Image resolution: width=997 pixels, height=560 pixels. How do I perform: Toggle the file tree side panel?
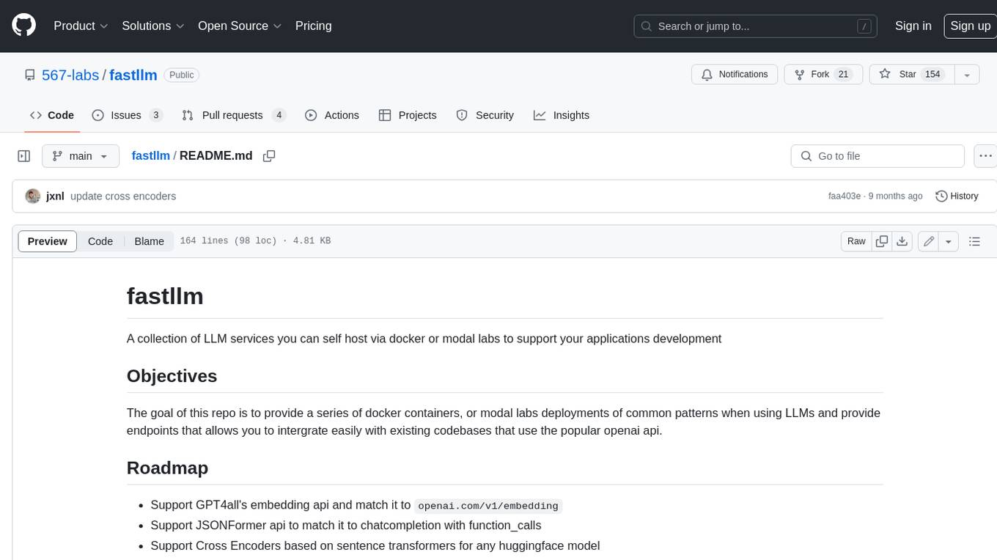point(24,156)
